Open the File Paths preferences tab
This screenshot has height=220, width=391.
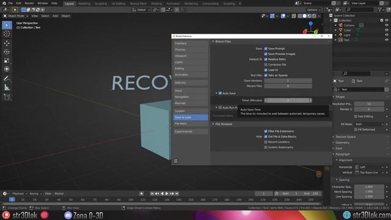[x=191, y=123]
